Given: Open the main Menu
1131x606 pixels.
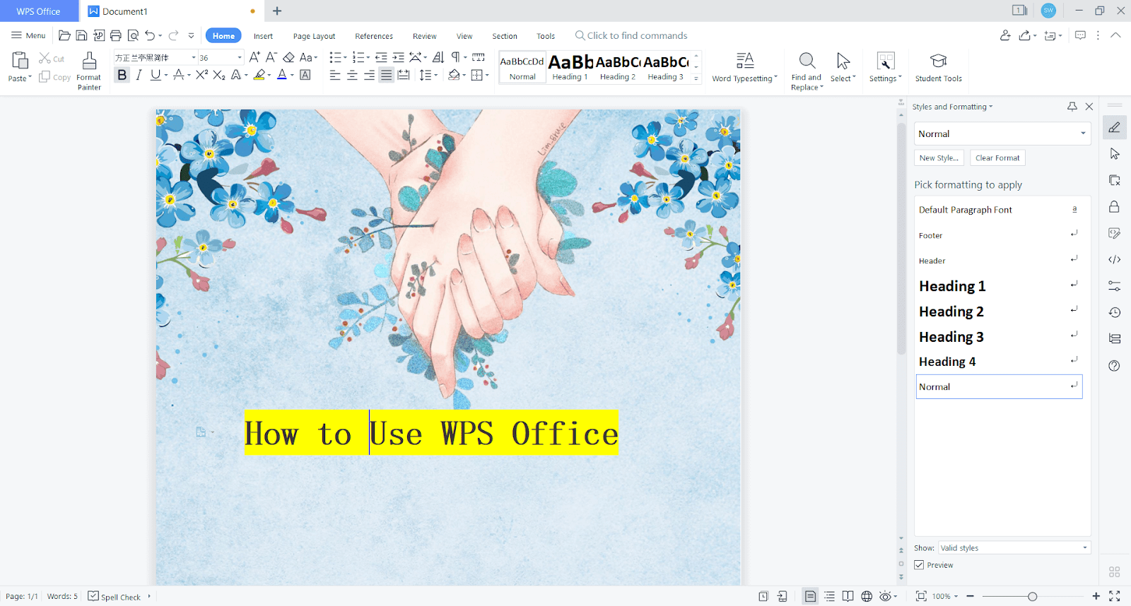Looking at the screenshot, I should (x=28, y=35).
